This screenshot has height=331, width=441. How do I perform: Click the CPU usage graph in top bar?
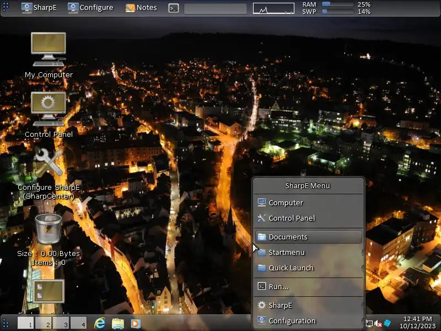click(x=273, y=8)
